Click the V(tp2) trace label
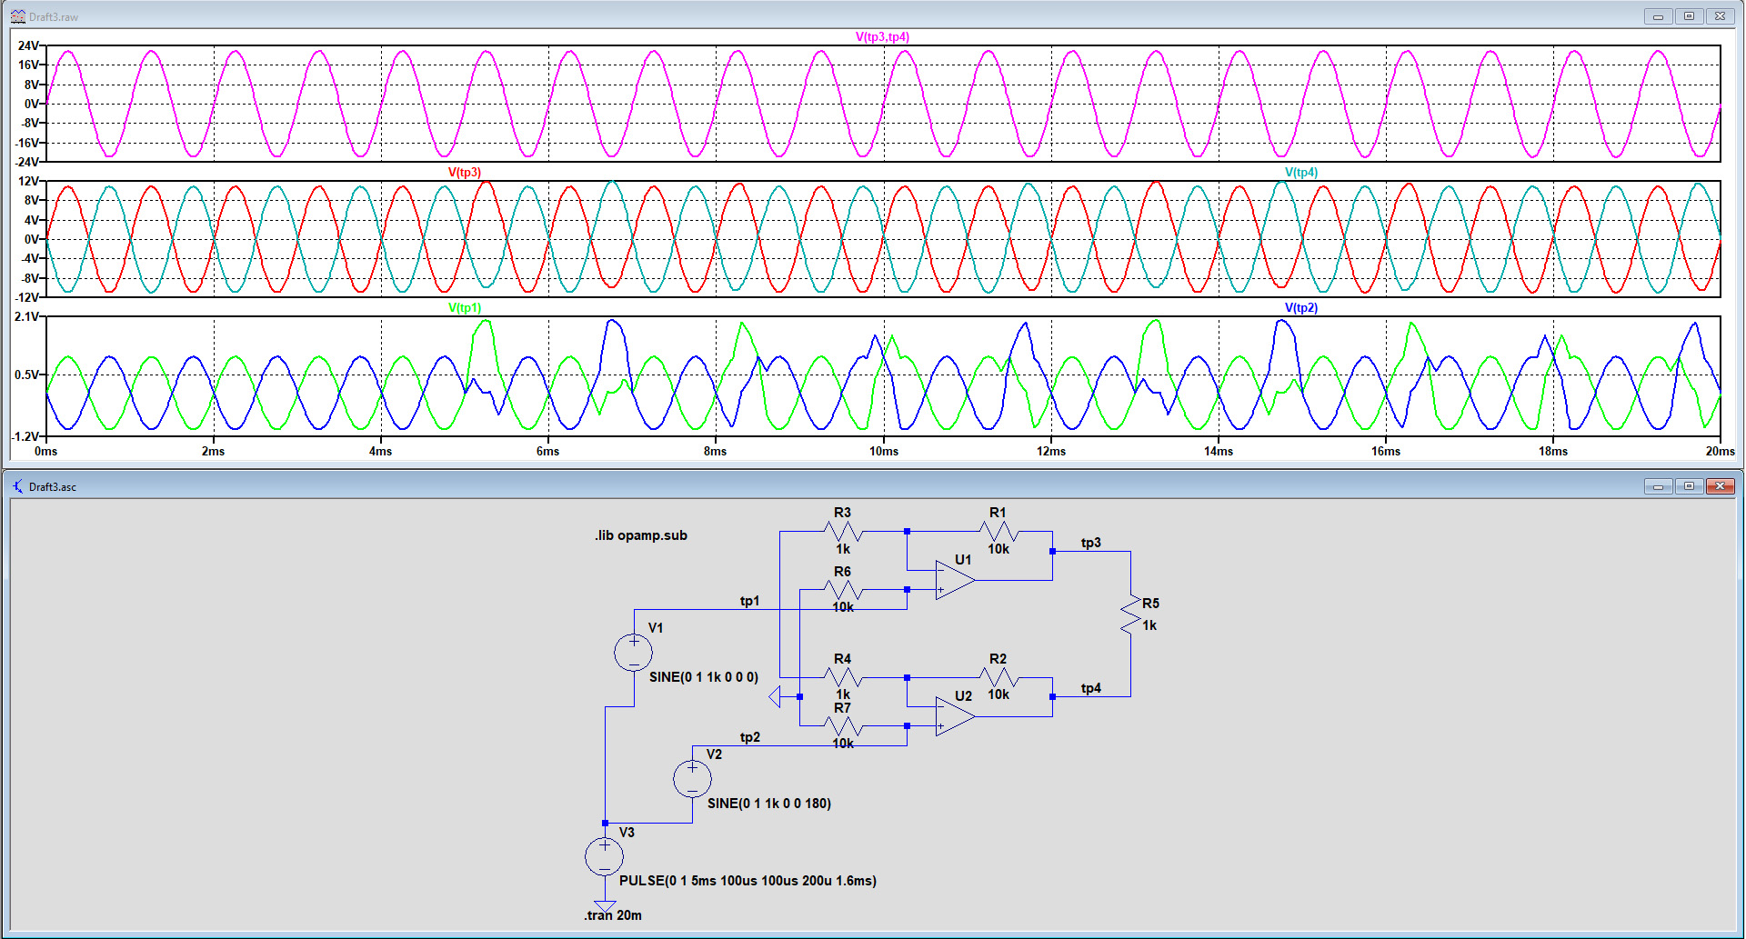This screenshot has height=939, width=1746. click(1300, 308)
